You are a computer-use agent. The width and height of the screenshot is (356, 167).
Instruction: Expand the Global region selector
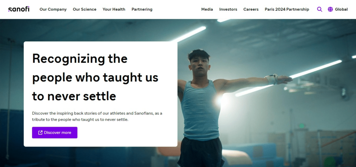[341, 9]
